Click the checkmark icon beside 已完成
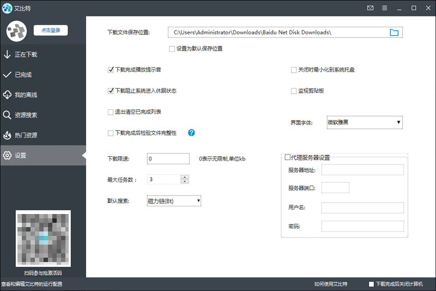This screenshot has height=291, width=436. [7, 75]
